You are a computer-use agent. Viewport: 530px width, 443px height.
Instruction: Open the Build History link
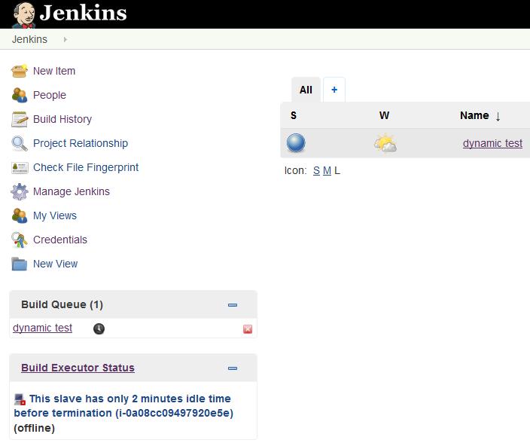[62, 119]
